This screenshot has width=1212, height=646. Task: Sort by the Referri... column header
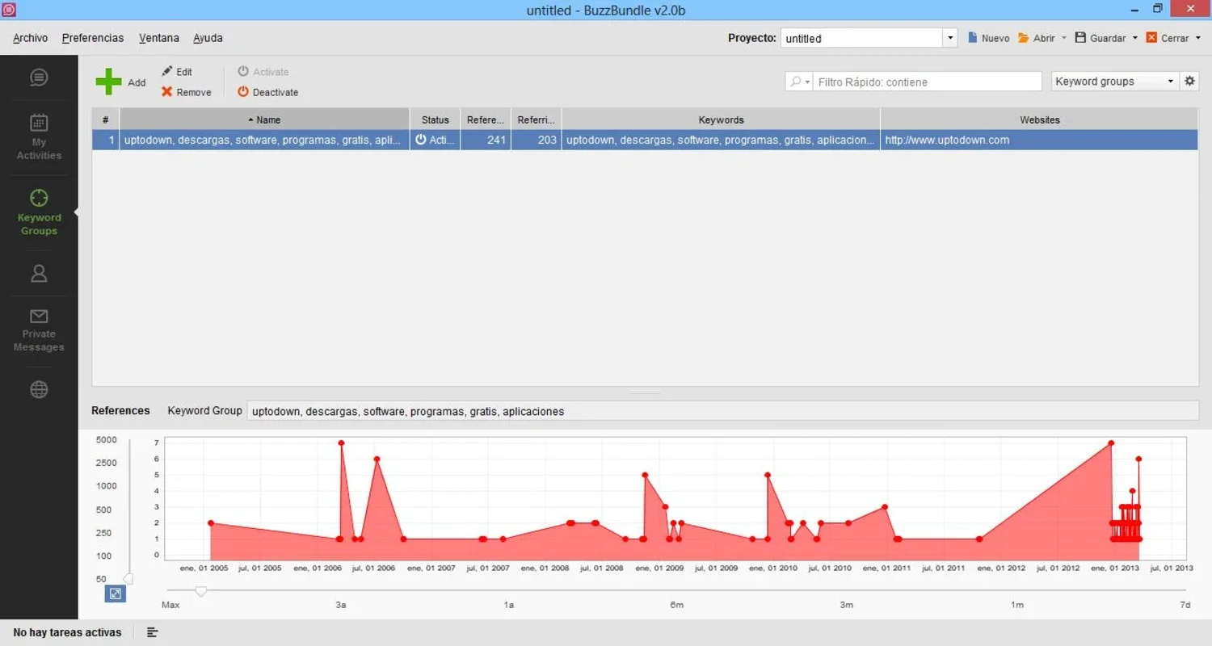pyautogui.click(x=537, y=120)
